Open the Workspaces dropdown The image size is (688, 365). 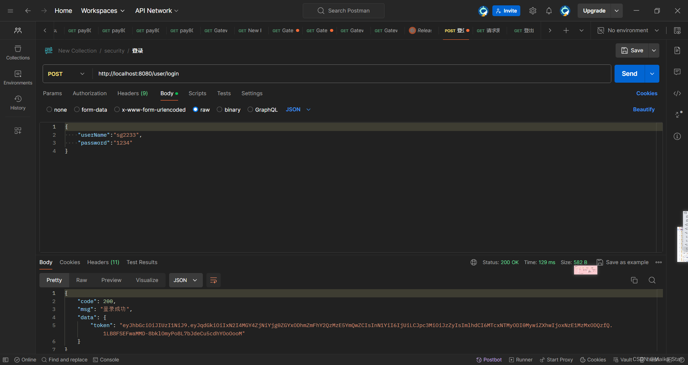pos(103,11)
